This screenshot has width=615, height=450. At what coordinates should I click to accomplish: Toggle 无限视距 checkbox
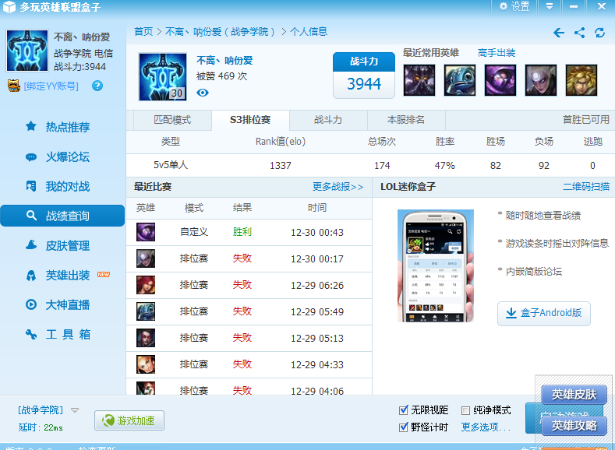point(403,410)
